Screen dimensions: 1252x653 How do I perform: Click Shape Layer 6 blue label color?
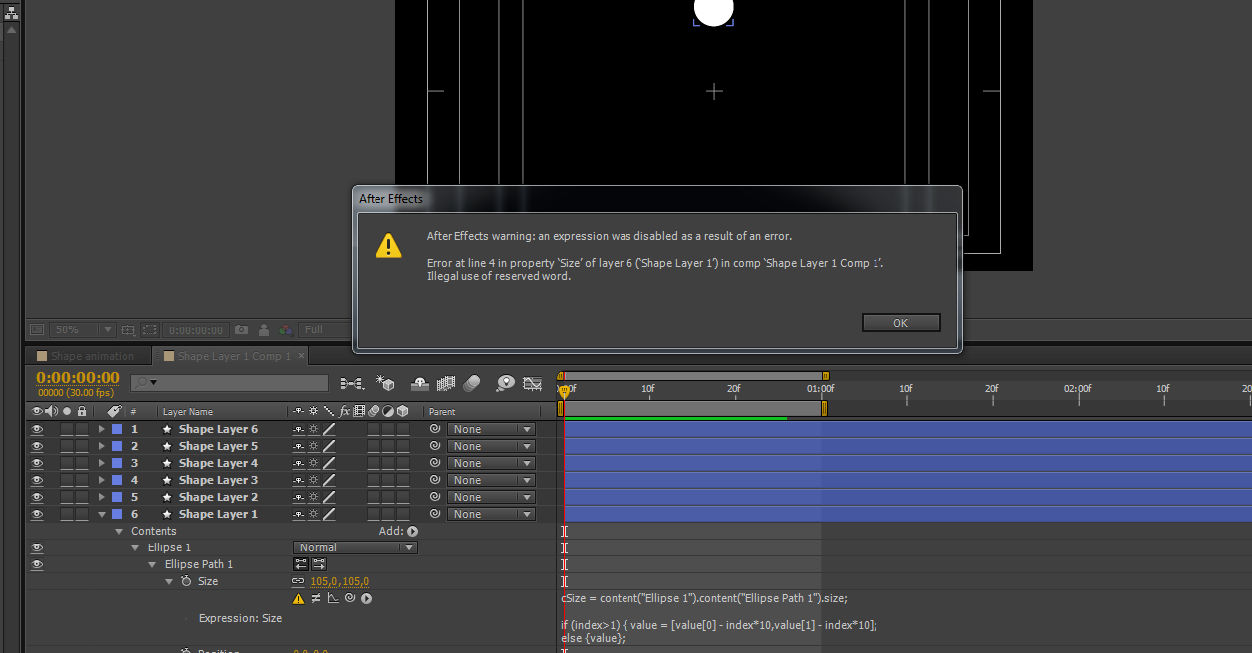click(x=117, y=430)
